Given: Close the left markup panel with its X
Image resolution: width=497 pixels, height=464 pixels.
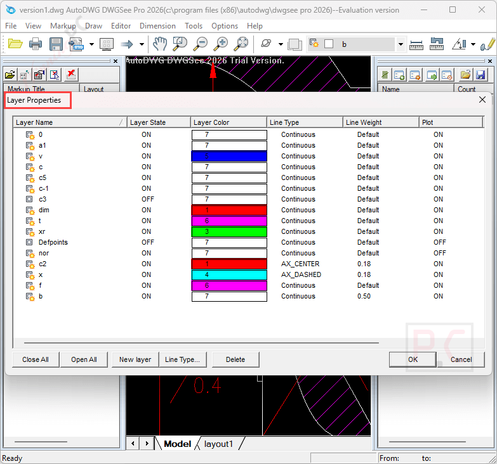Looking at the screenshot, I should click(116, 61).
